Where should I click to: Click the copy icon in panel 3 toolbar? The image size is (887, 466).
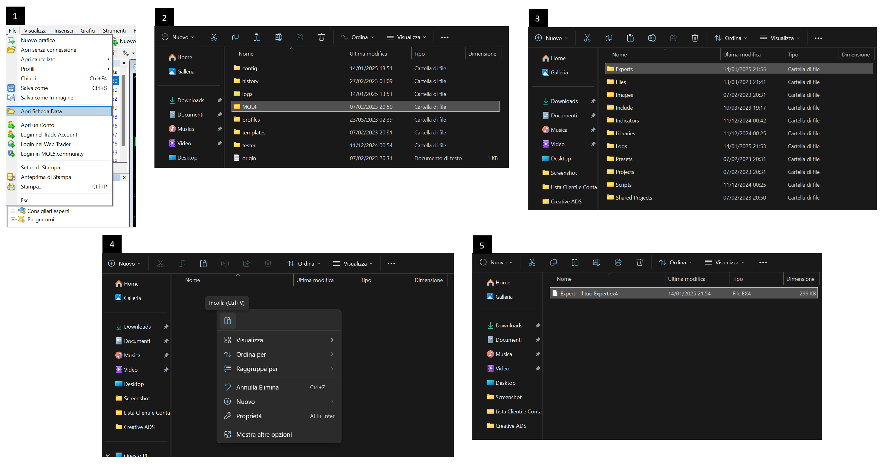pyautogui.click(x=609, y=38)
